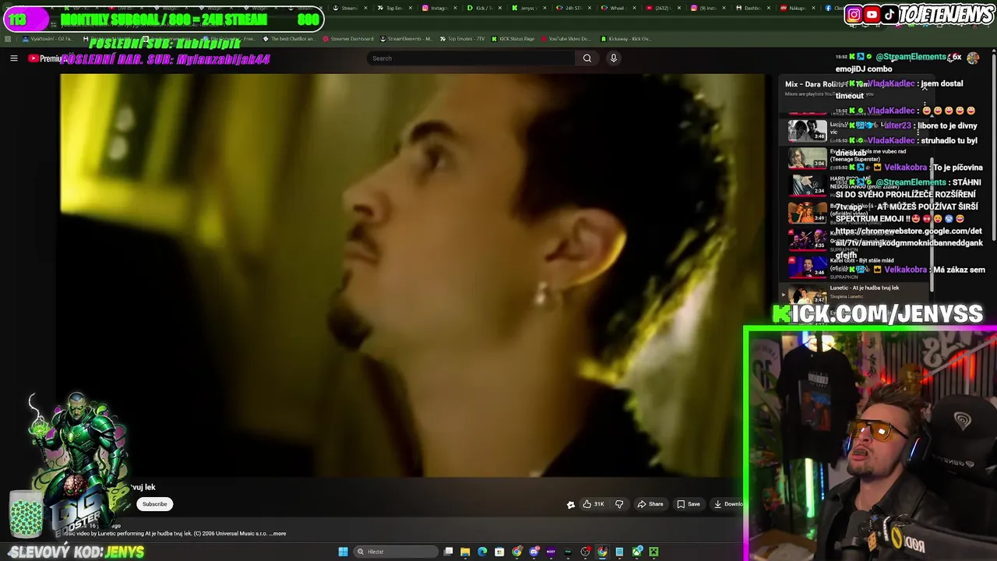
Task: Open the Kickaway bookmark
Action: (x=625, y=39)
